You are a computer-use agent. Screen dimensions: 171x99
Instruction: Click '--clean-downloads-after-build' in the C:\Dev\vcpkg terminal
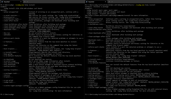pyautogui.click(x=14, y=26)
